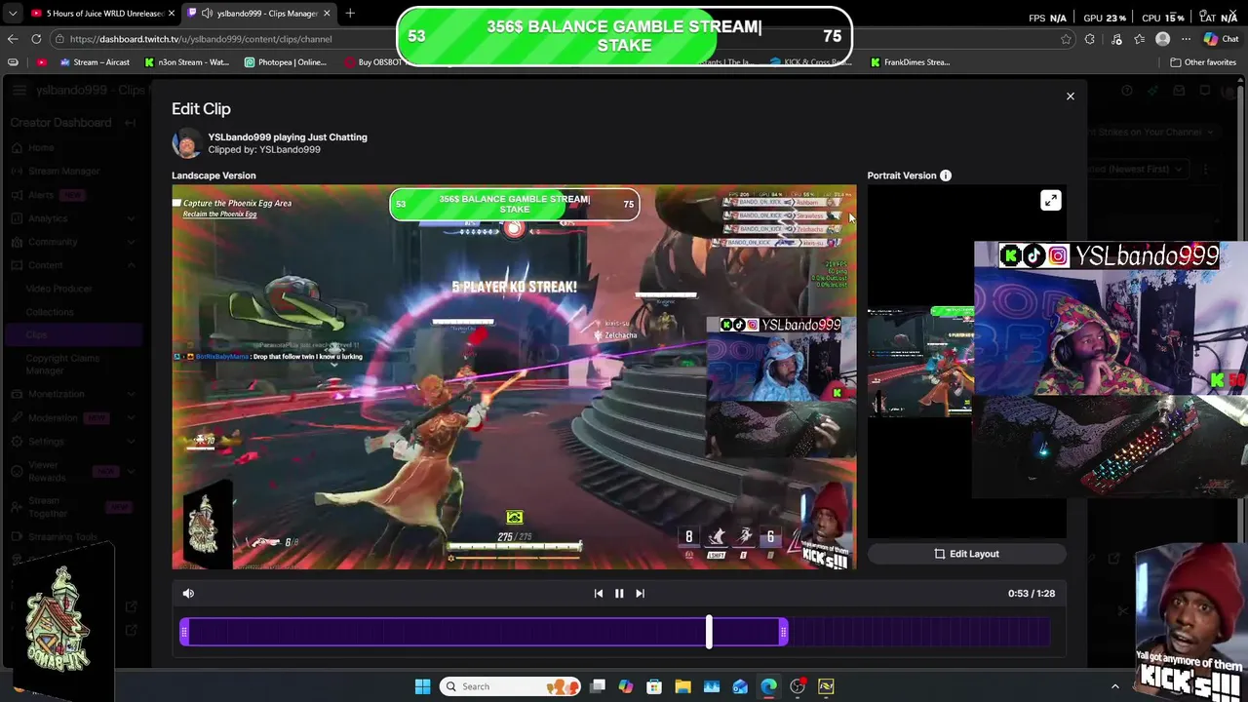Image resolution: width=1248 pixels, height=702 pixels.
Task: Click the Edit Clip heading
Action: 201,109
